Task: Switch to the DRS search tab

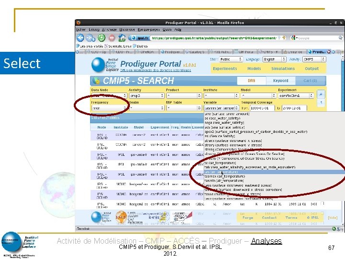Action: tap(251, 81)
